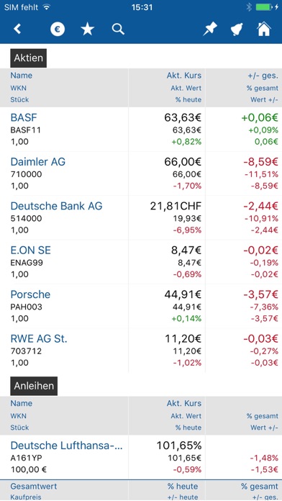Go to the home icon

[264, 29]
